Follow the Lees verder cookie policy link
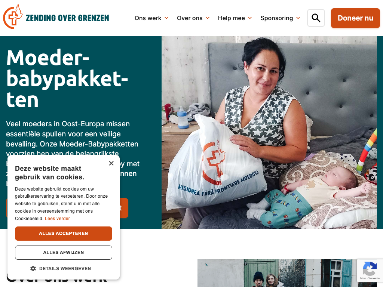The height and width of the screenshot is (287, 383). click(57, 218)
